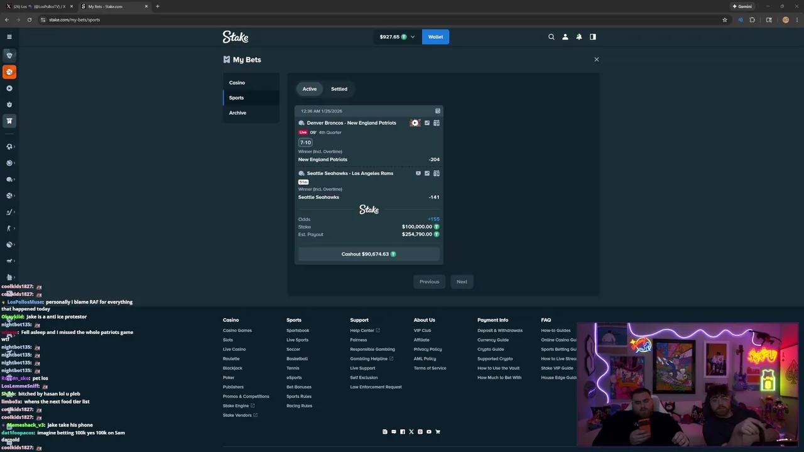Expand the balance currency dropdown

tap(412, 37)
